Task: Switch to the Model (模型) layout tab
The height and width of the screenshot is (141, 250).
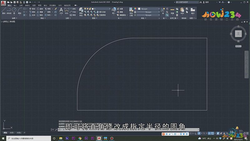Action: [x=5, y=133]
